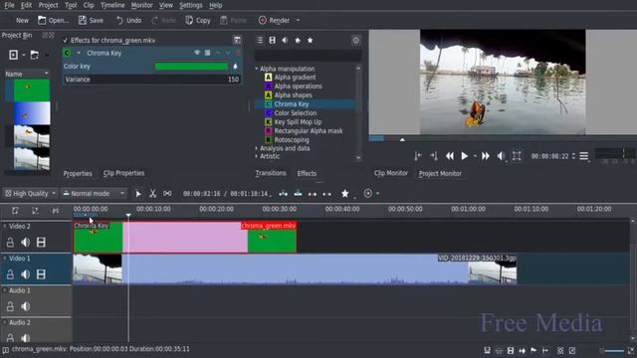
Task: Show favorite effects star filter
Action: tap(311, 40)
